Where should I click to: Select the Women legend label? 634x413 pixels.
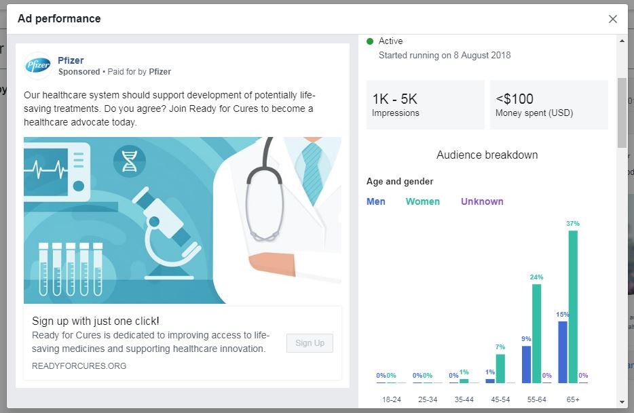[x=422, y=201]
